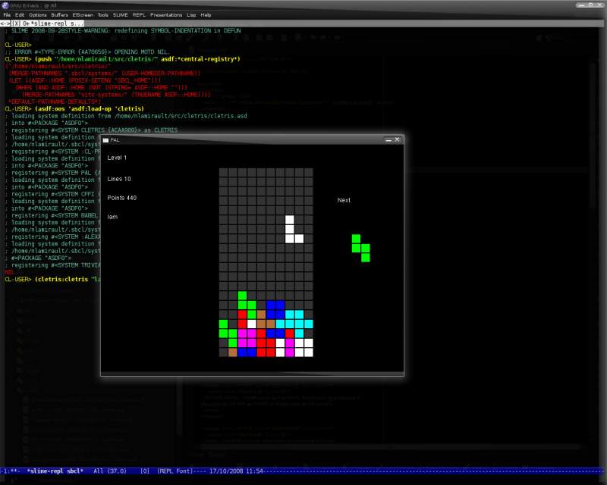The height and width of the screenshot is (485, 607).
Task: Open the ElScreen menu
Action: (83, 15)
